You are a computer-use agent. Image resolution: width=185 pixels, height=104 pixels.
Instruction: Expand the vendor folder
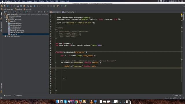point(7,21)
